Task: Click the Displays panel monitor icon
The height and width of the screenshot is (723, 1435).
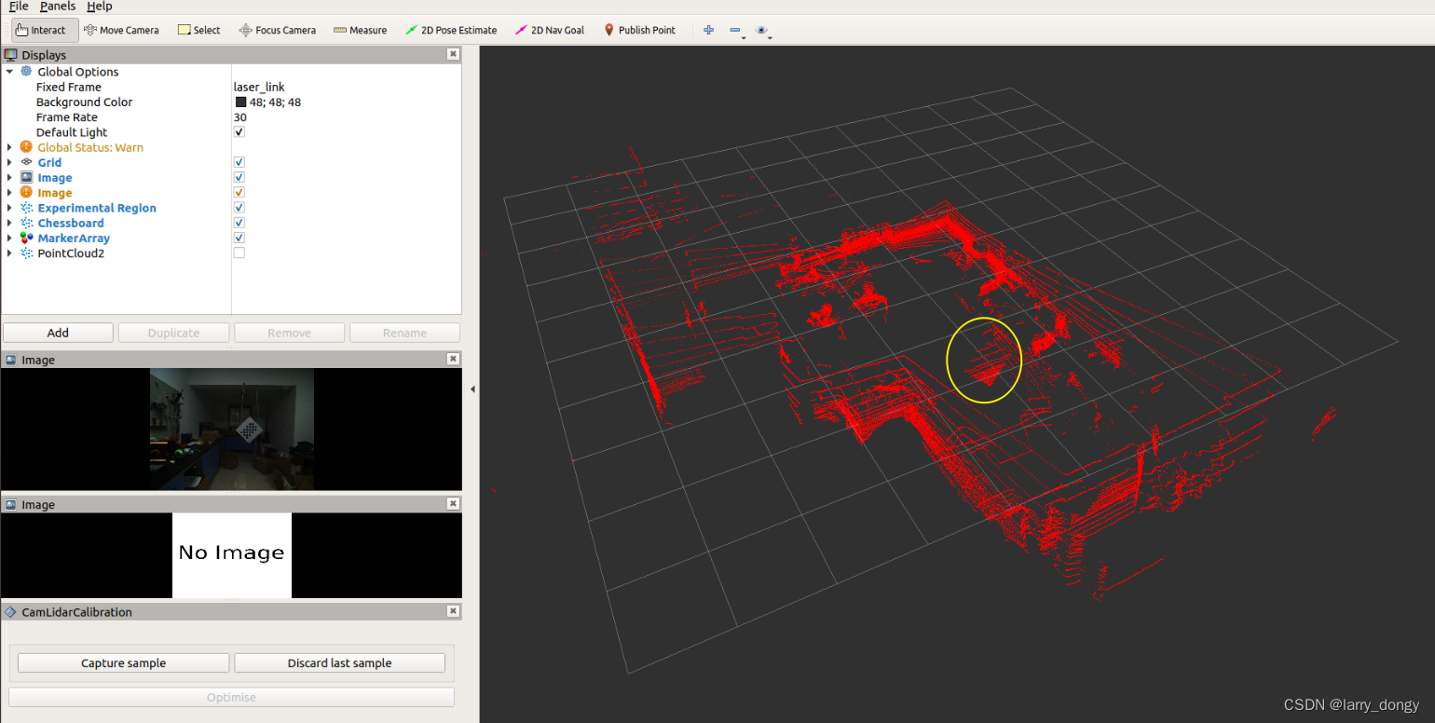Action: click(11, 55)
